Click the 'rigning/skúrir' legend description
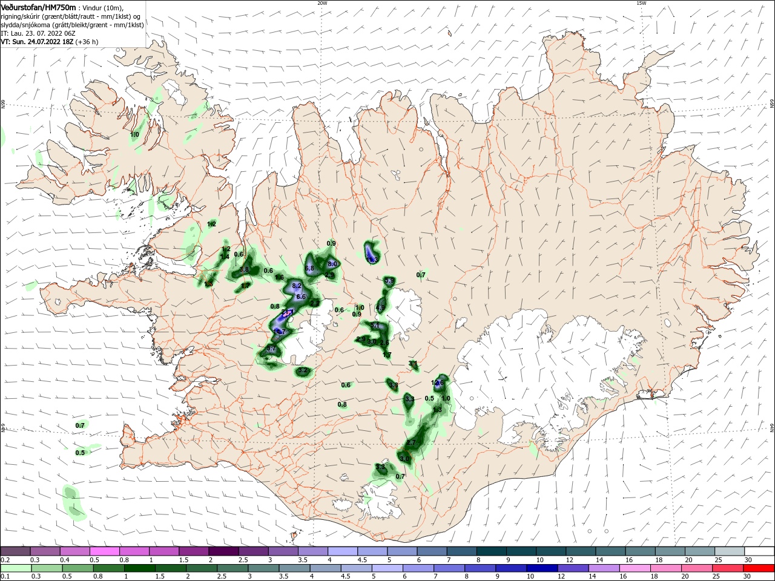Screen dimensions: 775x581 (x=19, y=16)
